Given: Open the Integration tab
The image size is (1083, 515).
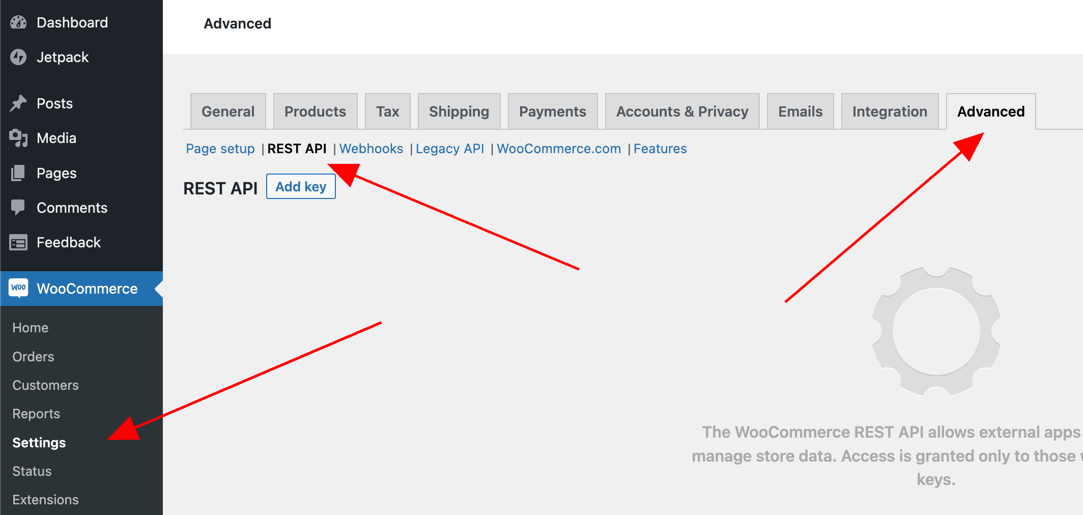Looking at the screenshot, I should click(x=889, y=111).
